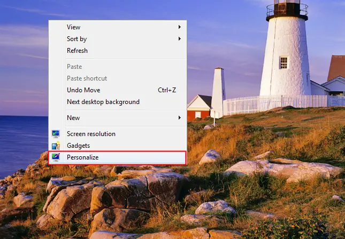Click the Gadgets icon
The height and width of the screenshot is (239, 345).
click(x=56, y=146)
